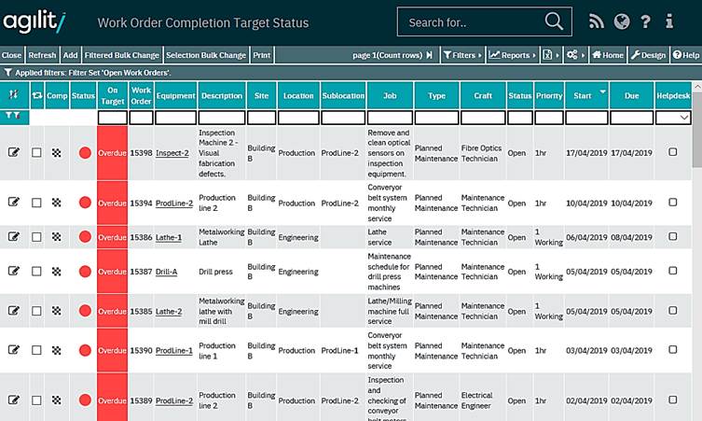The height and width of the screenshot is (421, 702).
Task: Click Filtered Bulk Change in the toolbar
Action: pos(122,55)
